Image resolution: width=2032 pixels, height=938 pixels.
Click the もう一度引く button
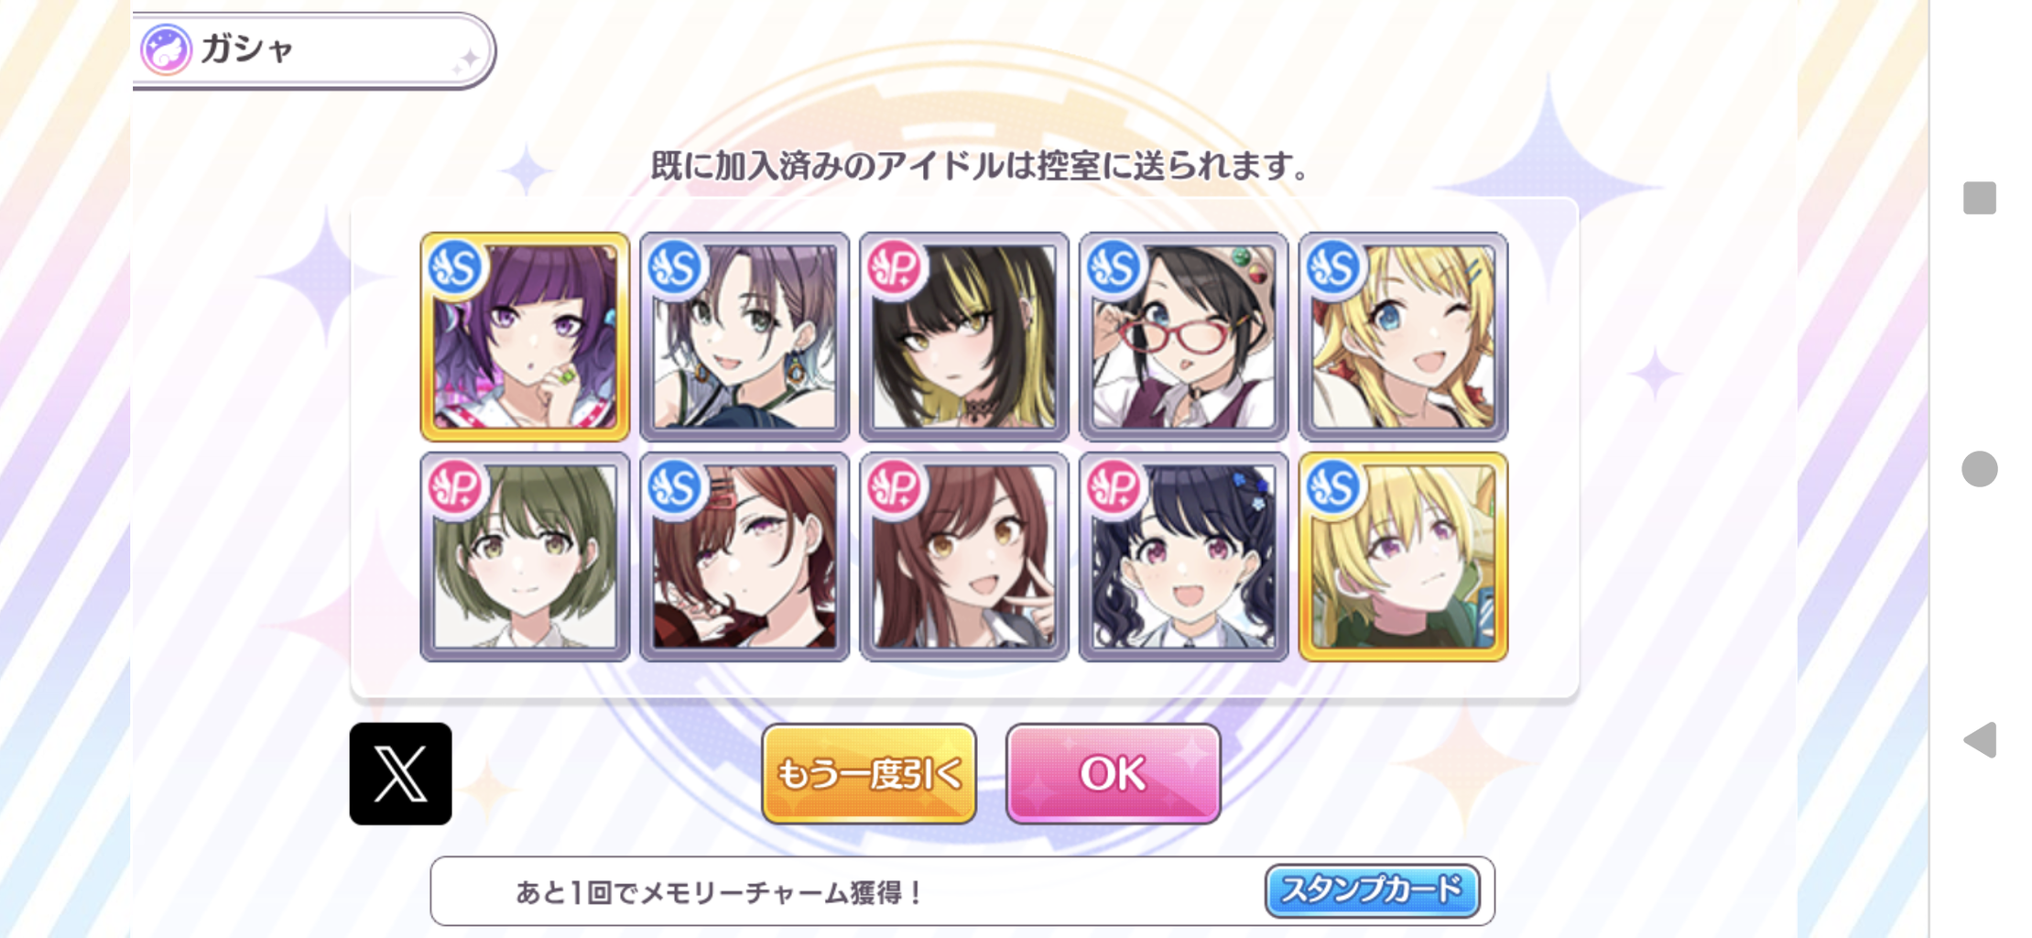pyautogui.click(x=869, y=774)
